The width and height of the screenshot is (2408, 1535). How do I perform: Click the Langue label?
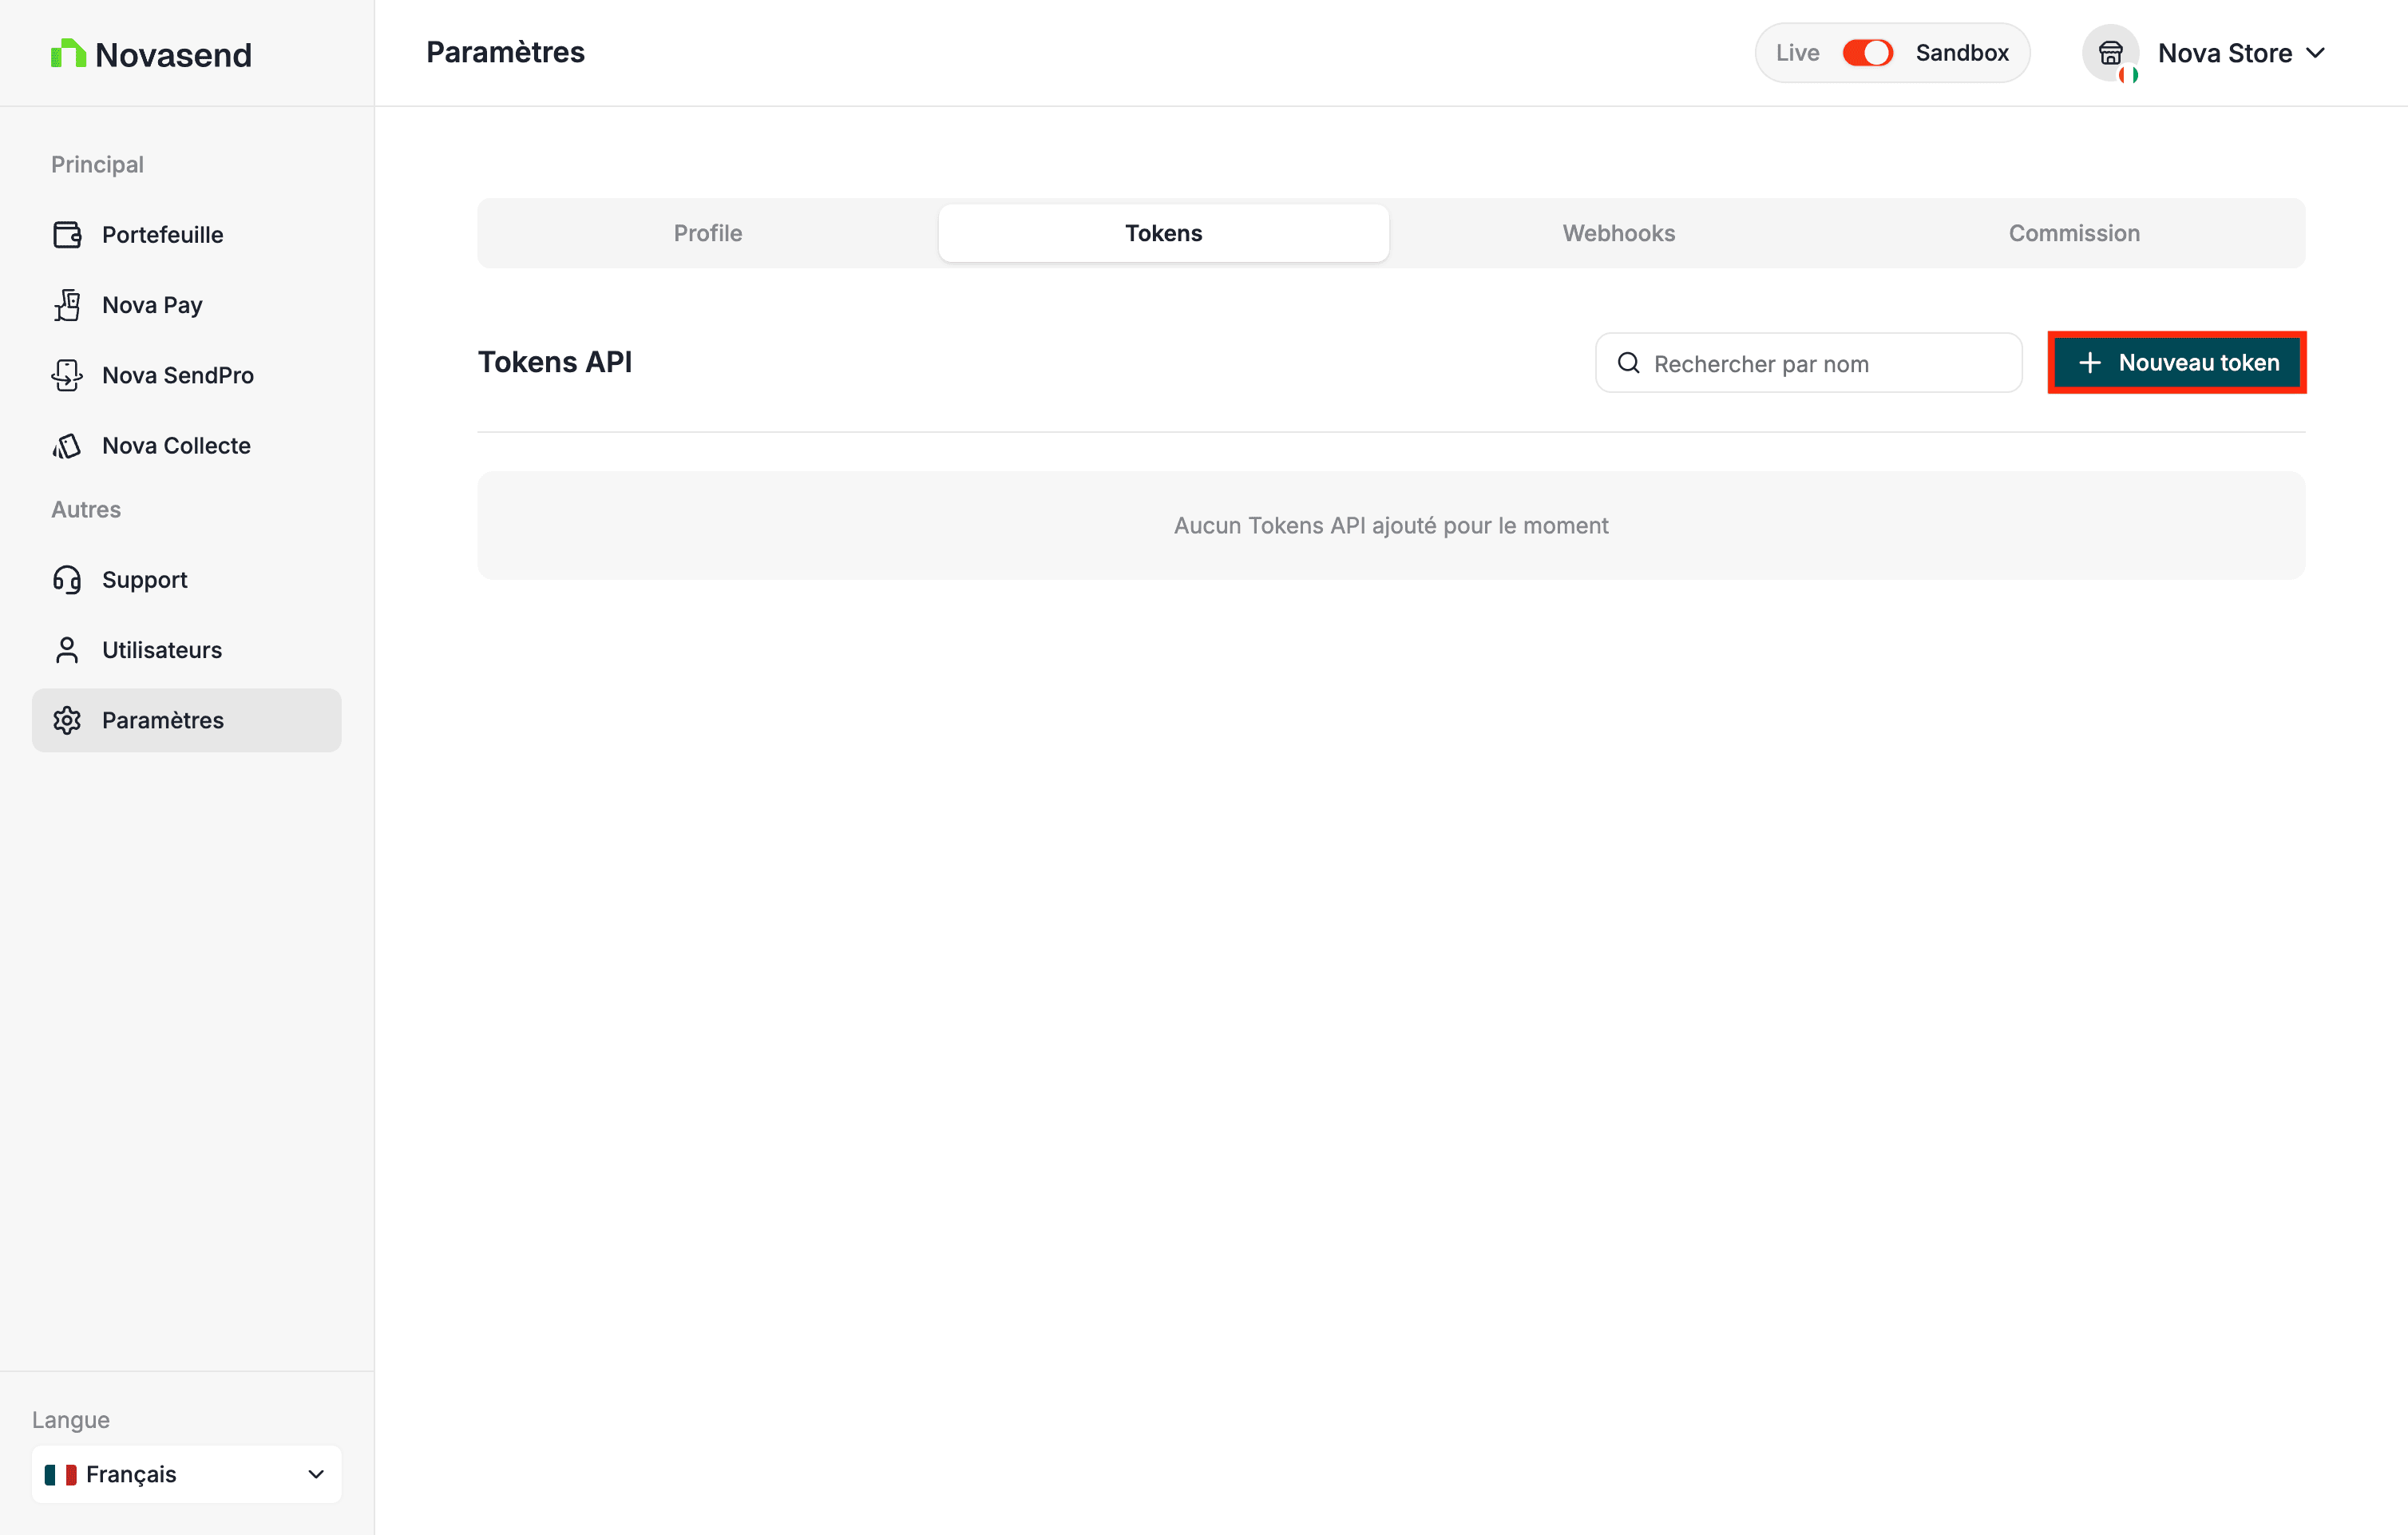(x=71, y=1419)
